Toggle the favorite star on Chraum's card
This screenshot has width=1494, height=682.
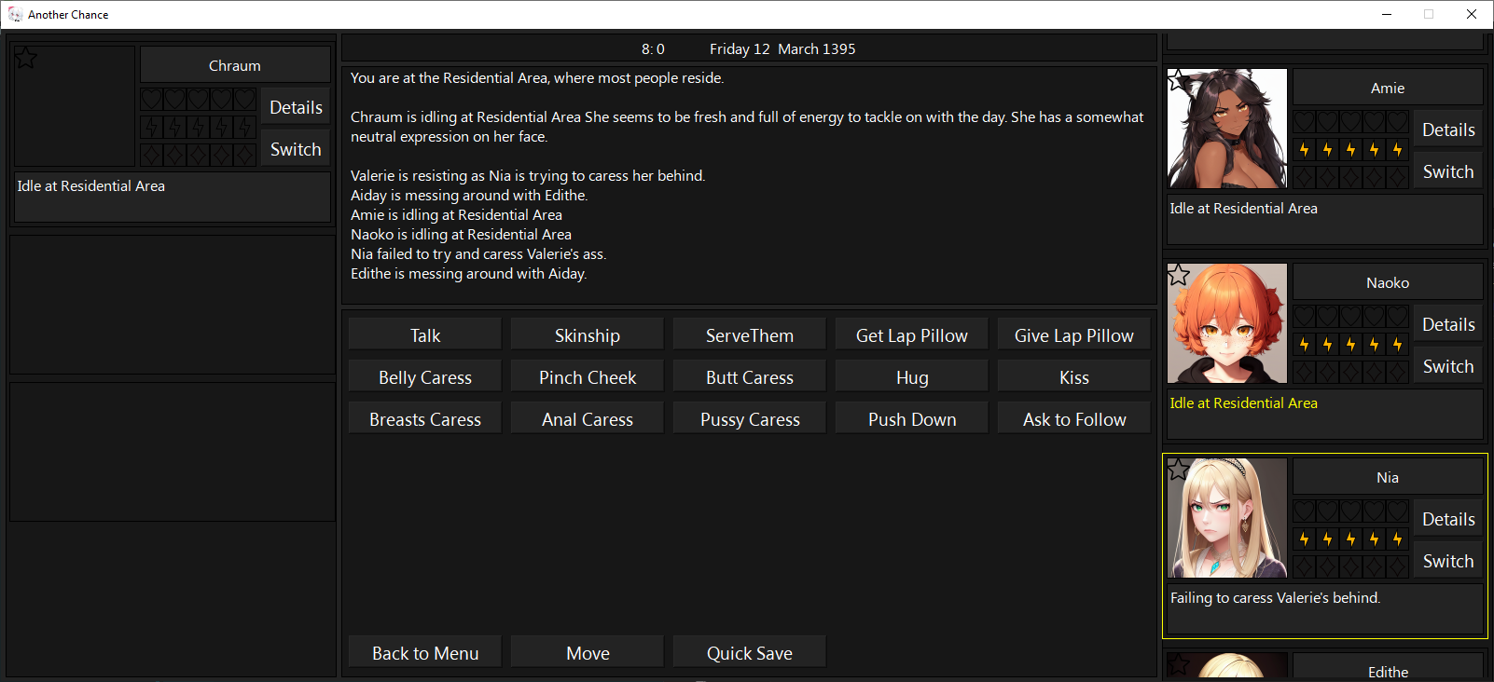[x=26, y=58]
